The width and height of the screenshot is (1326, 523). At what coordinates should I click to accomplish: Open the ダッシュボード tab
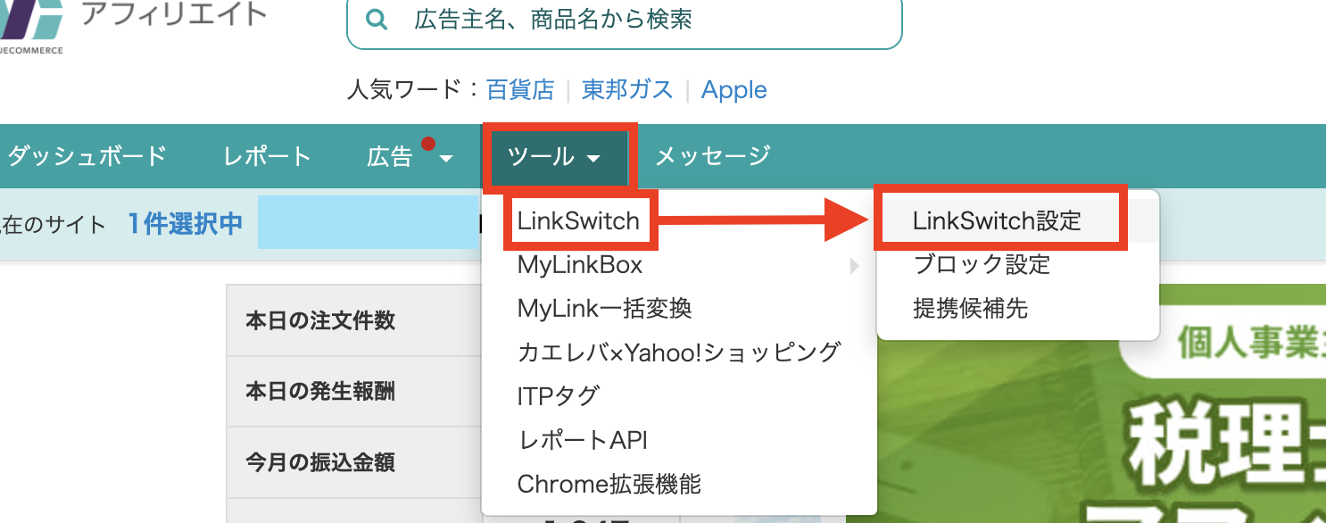pyautogui.click(x=87, y=157)
